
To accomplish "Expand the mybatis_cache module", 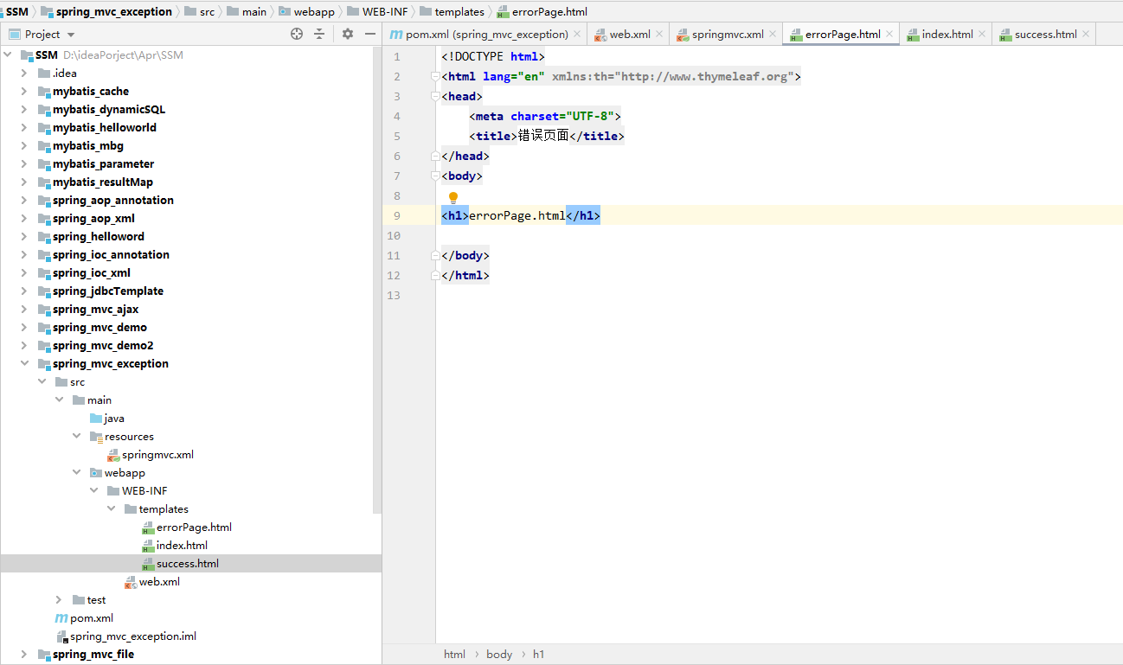I will tap(24, 92).
